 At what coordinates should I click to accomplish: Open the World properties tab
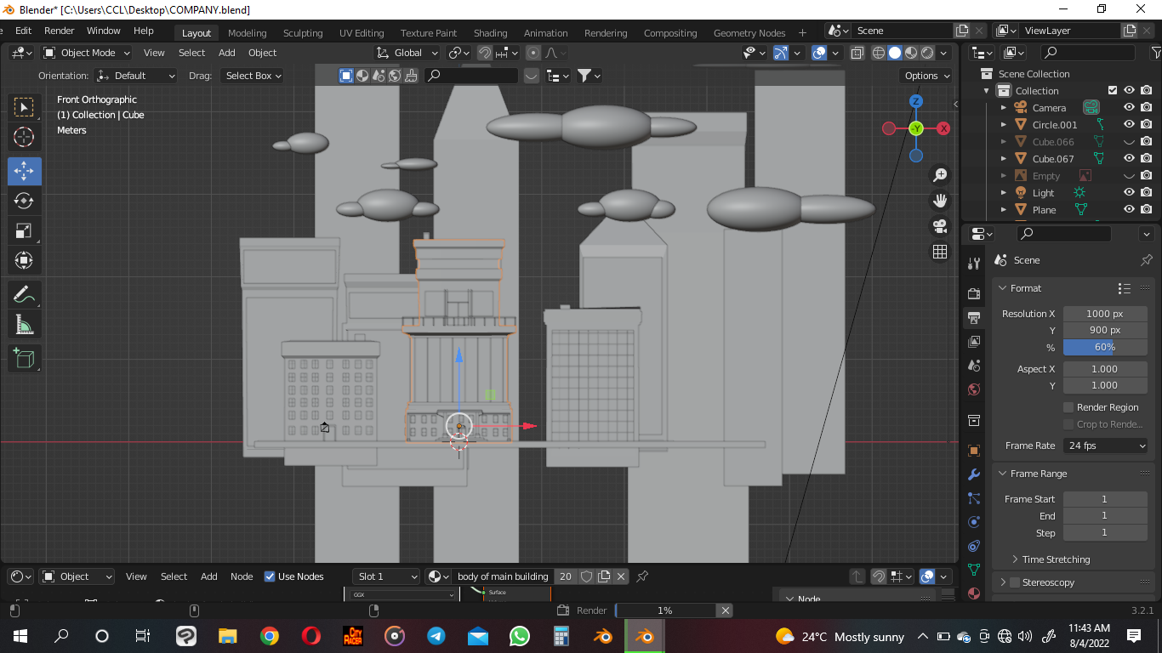[x=974, y=389]
